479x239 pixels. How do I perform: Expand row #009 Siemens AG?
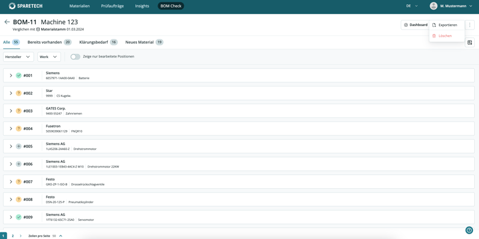(x=11, y=217)
